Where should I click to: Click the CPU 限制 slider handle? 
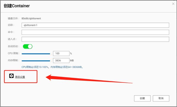pos(51,54)
